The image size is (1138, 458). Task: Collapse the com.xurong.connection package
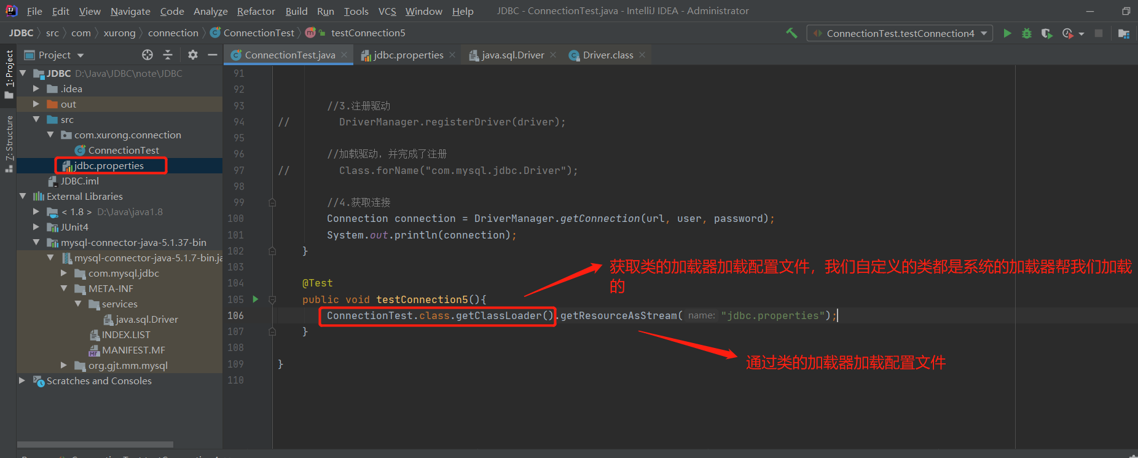tap(50, 135)
